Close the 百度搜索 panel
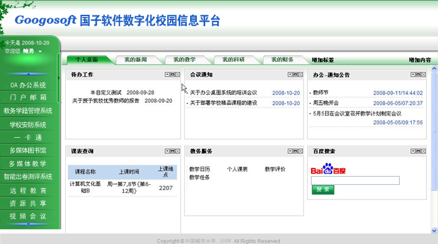Screen dimensions: 438x244 [x=423, y=151]
